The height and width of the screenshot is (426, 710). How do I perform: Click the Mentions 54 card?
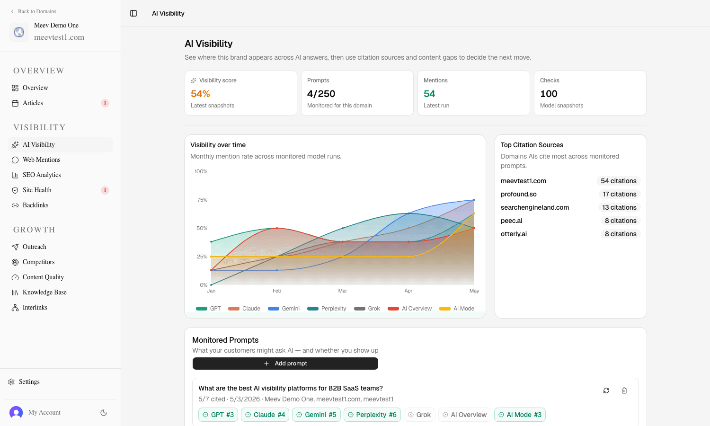pyautogui.click(x=474, y=93)
